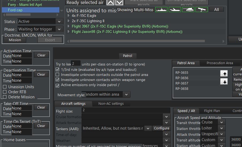Move reference point up with arrow button
This screenshot has height=147, width=242.
pyautogui.click(x=224, y=73)
